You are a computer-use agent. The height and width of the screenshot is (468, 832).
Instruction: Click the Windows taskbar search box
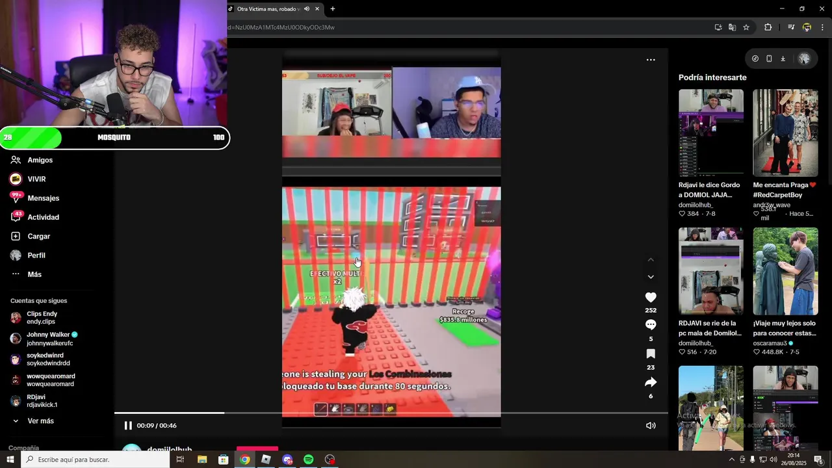pyautogui.click(x=95, y=460)
